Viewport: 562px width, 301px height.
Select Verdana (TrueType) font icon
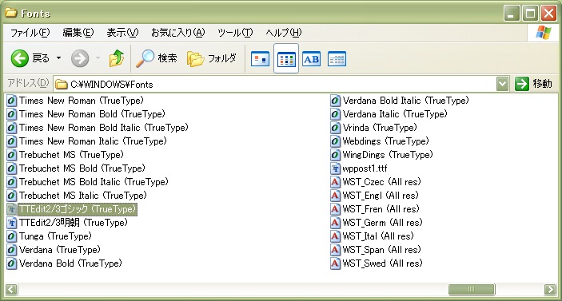(x=11, y=250)
